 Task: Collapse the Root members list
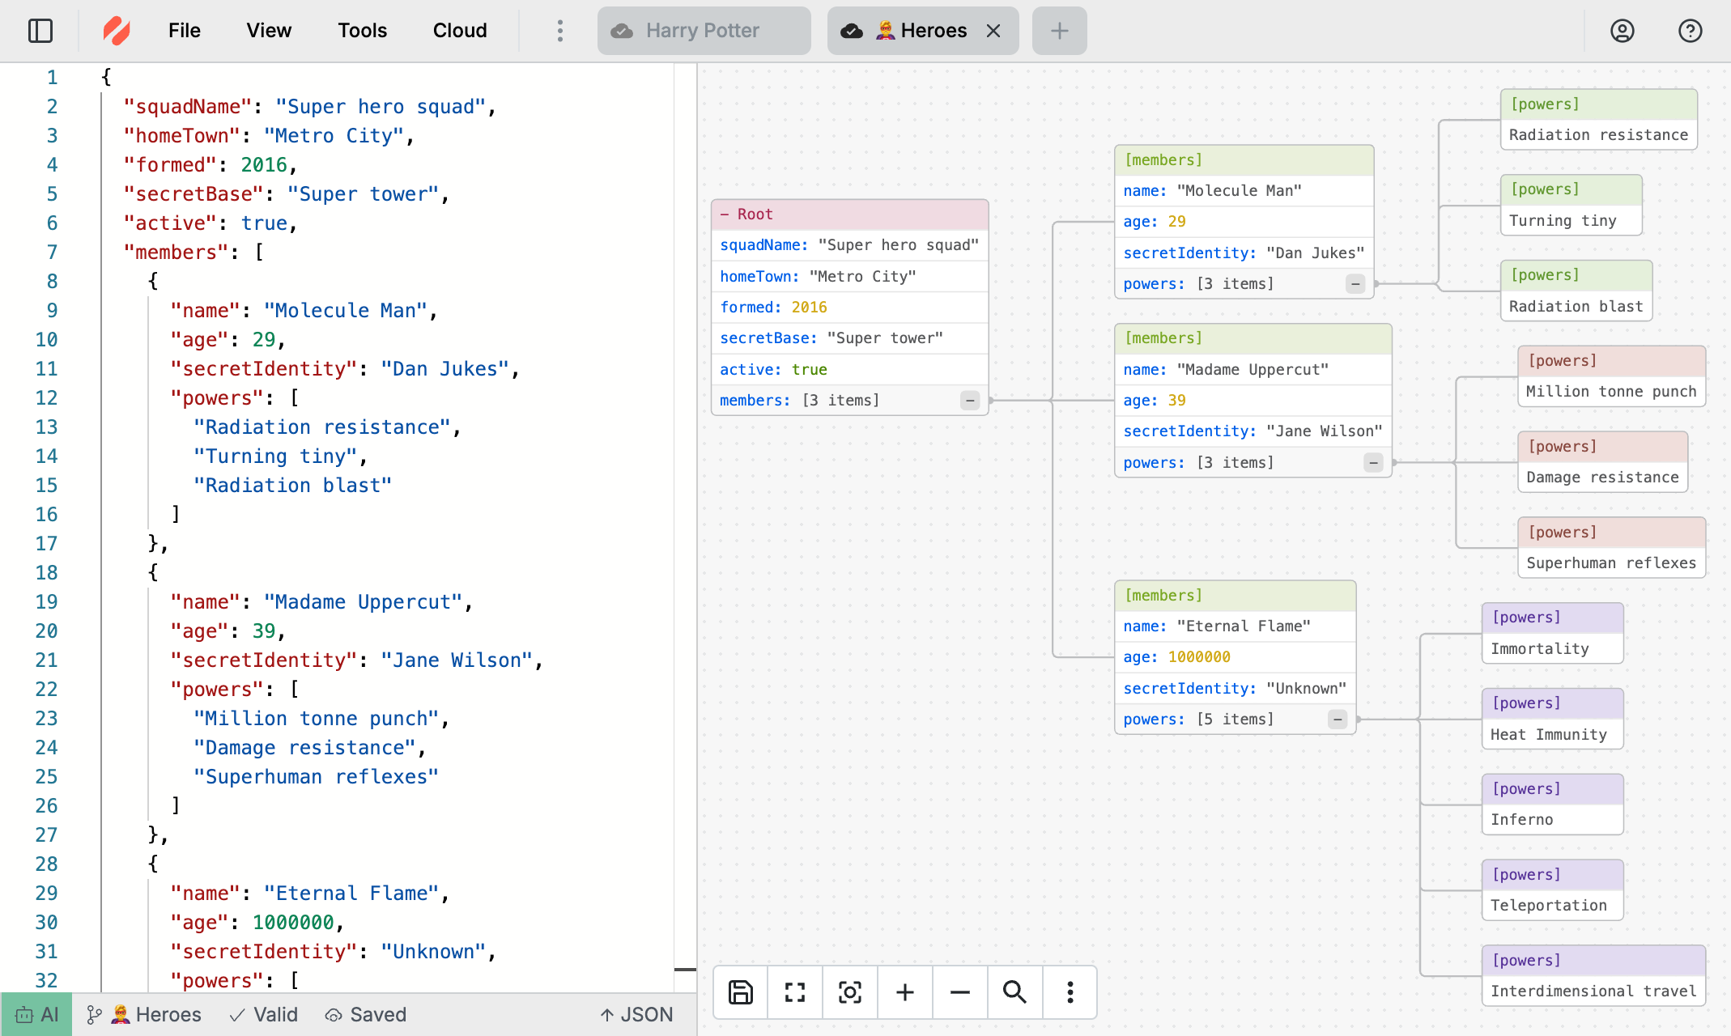pos(970,401)
